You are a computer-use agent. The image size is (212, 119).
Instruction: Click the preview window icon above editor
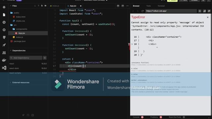pos(123,6)
